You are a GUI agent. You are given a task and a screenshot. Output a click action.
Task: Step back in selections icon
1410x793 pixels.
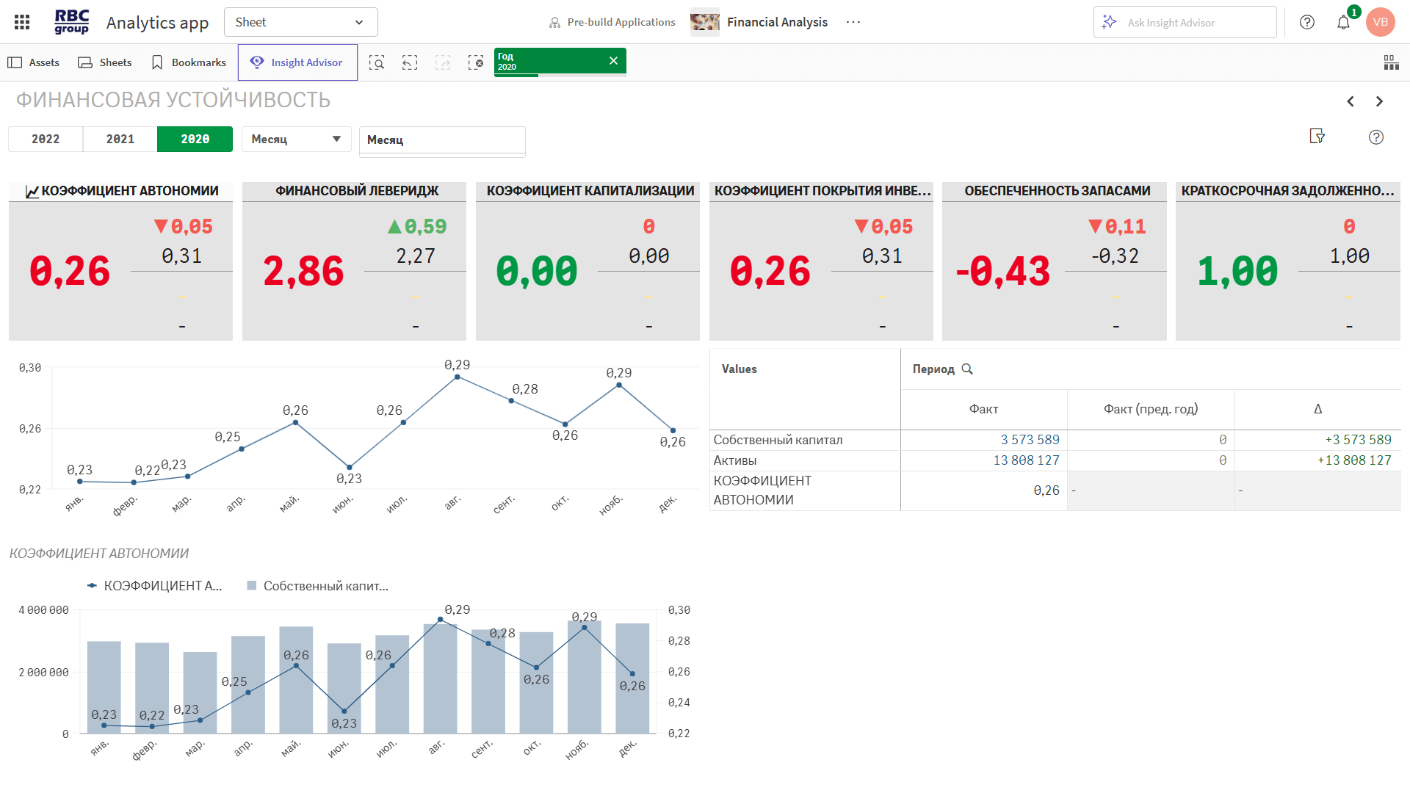point(410,62)
